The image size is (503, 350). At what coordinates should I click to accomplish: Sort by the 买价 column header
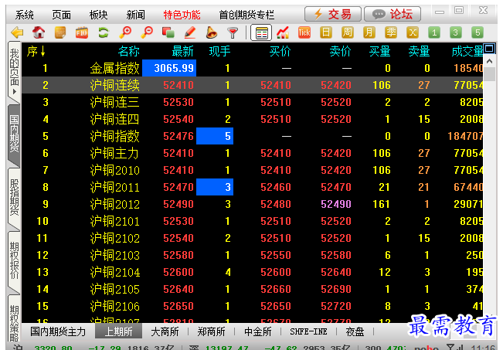pyautogui.click(x=280, y=51)
